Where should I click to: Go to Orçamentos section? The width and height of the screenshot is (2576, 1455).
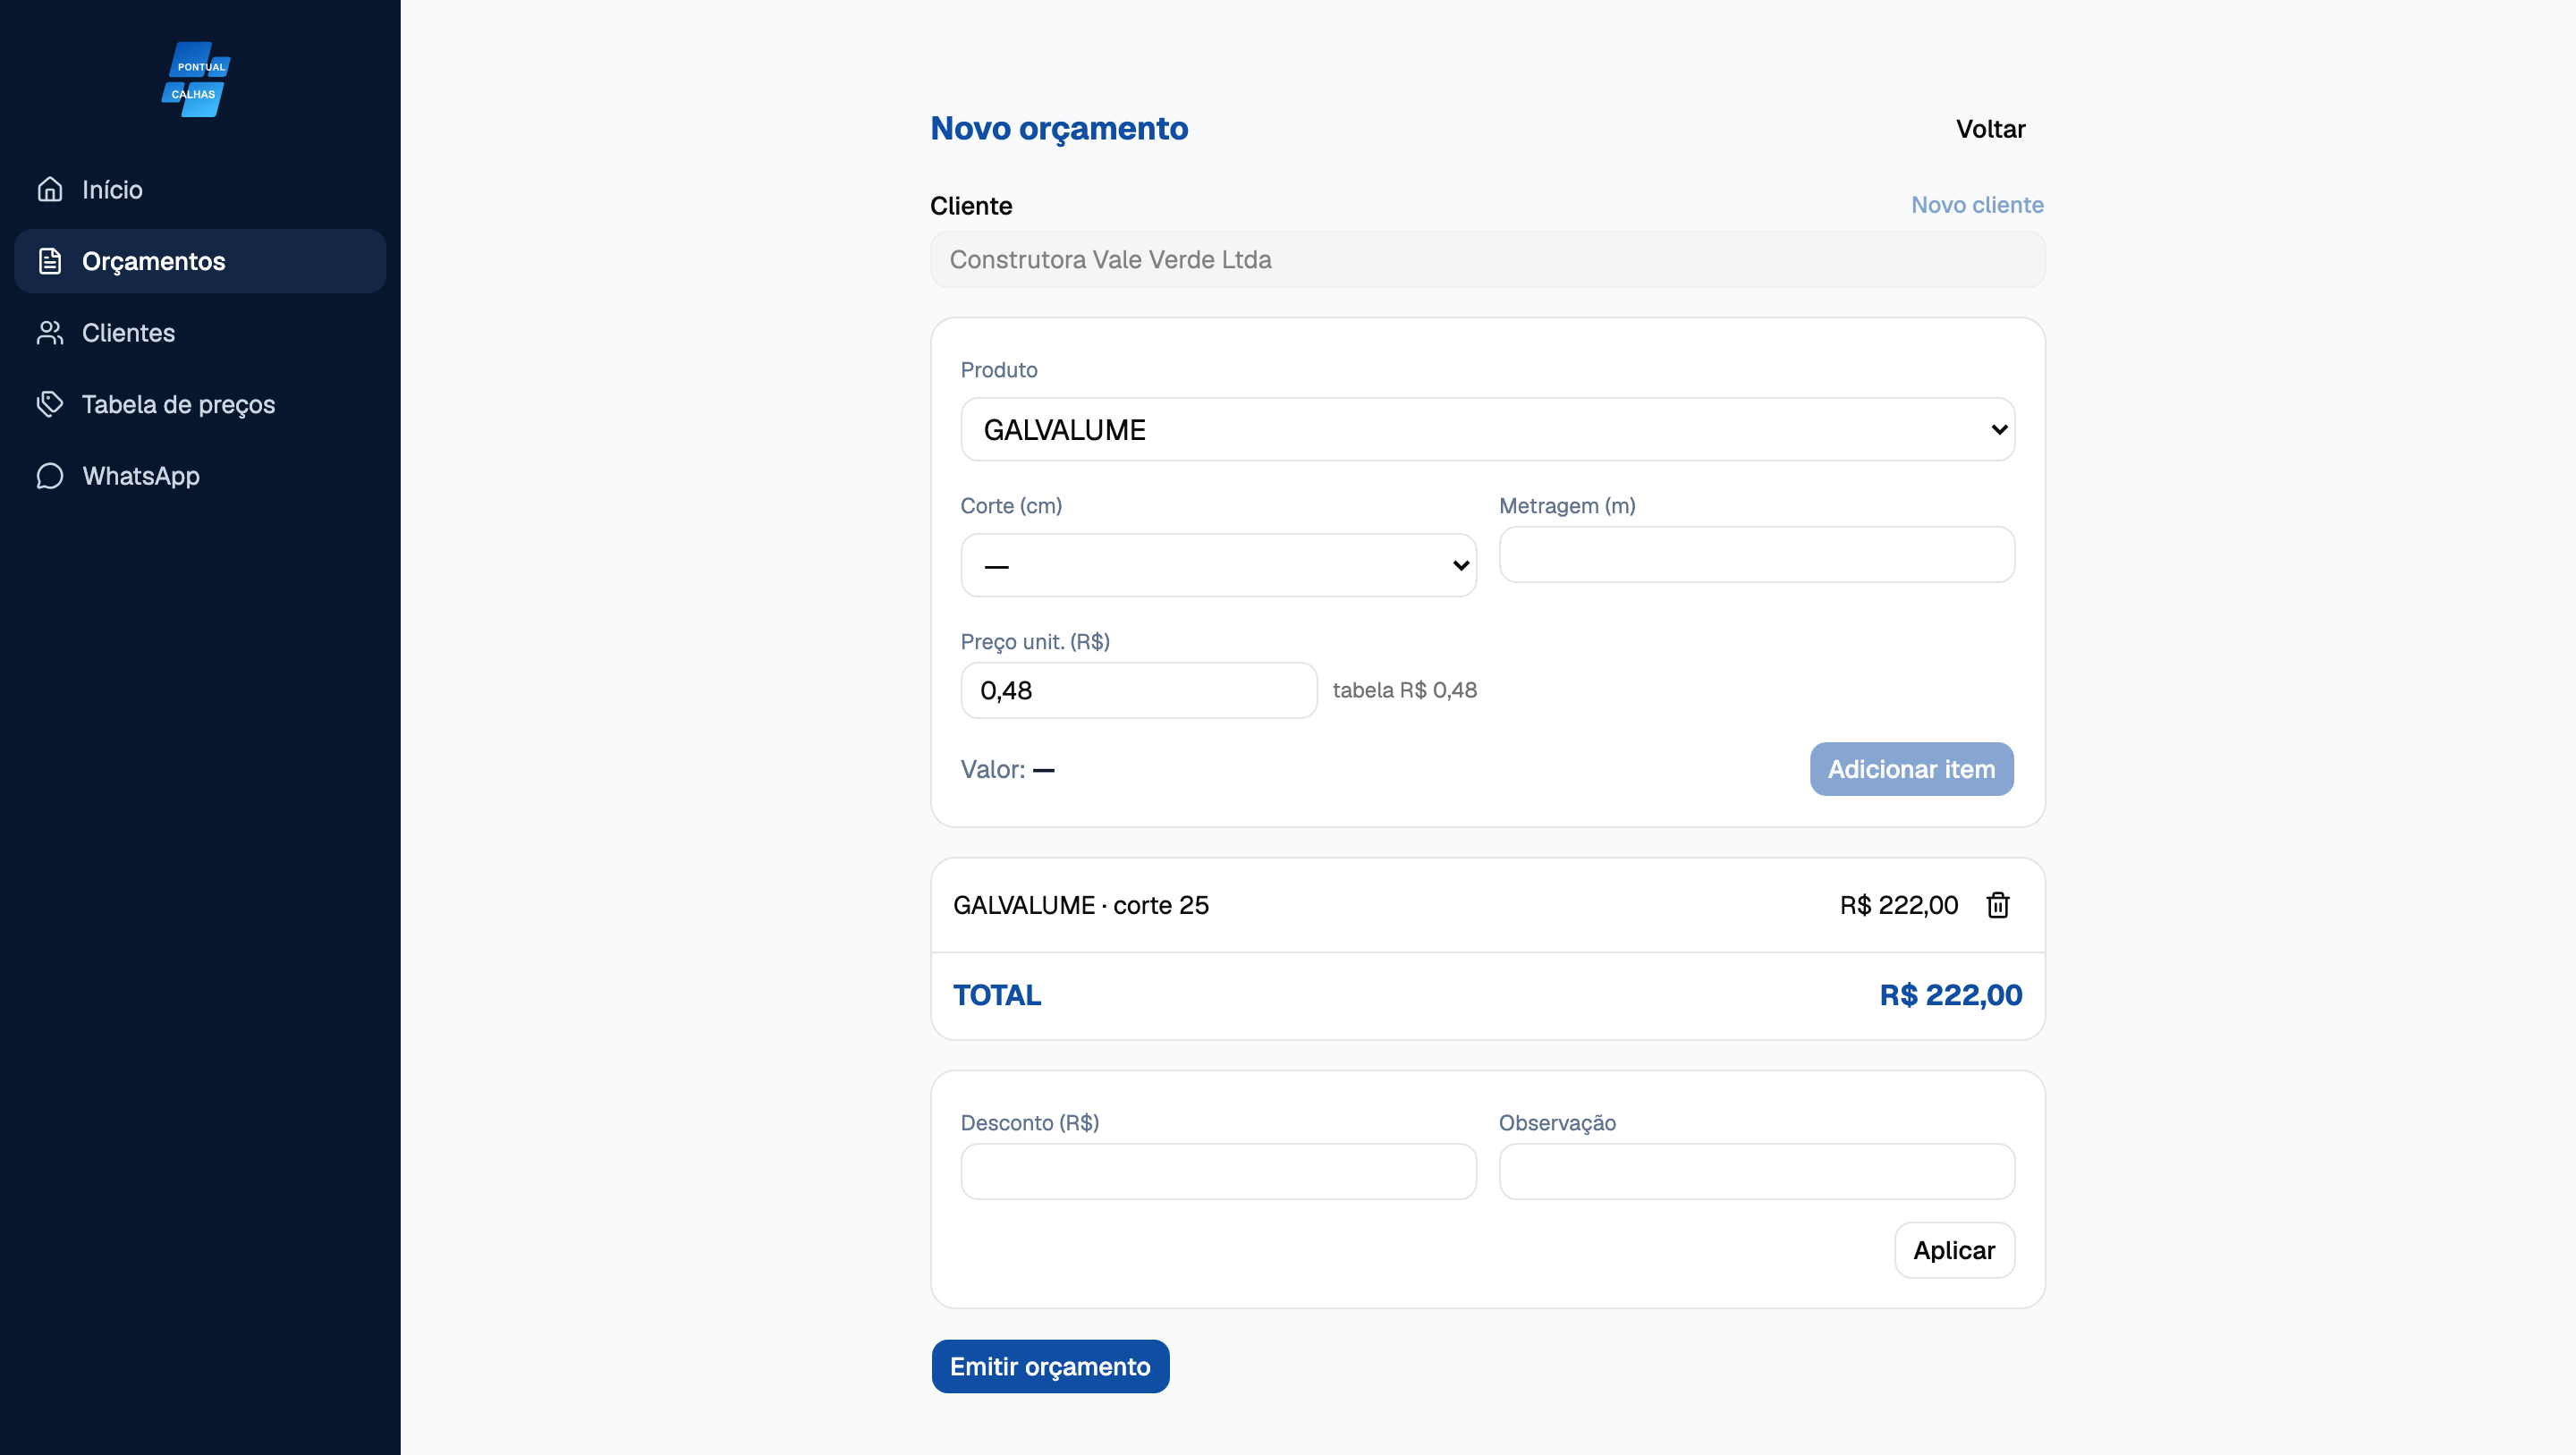200,261
